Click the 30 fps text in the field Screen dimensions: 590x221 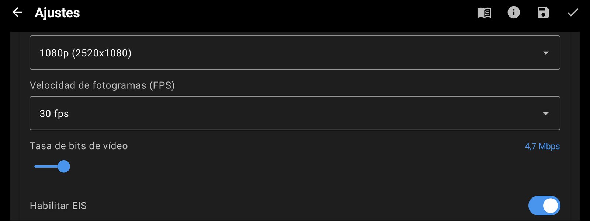coord(54,113)
